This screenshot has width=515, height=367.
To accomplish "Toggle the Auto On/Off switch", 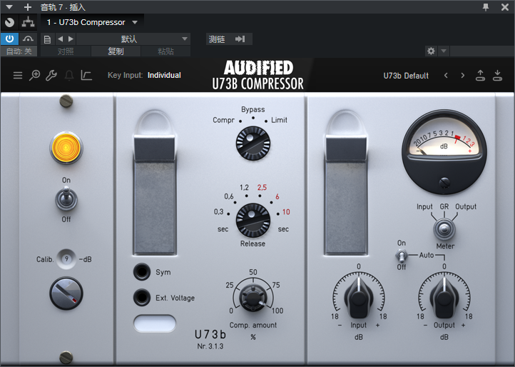I will 401,256.
